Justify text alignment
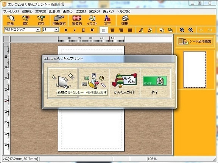The height and width of the screenshot is (163, 218). 130,30
